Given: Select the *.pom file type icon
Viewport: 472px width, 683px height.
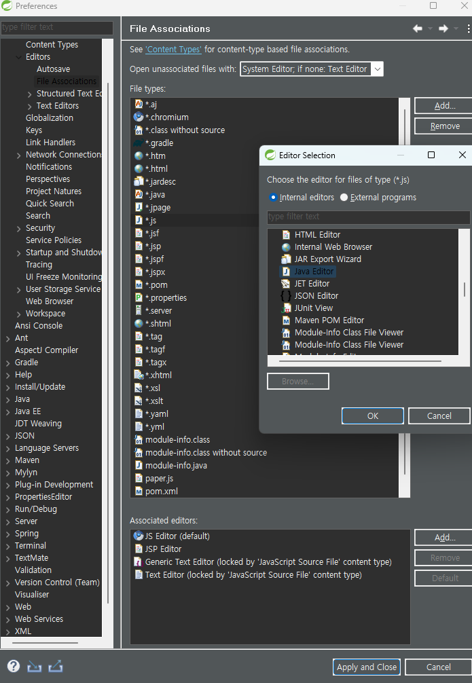Looking at the screenshot, I should click(x=139, y=285).
